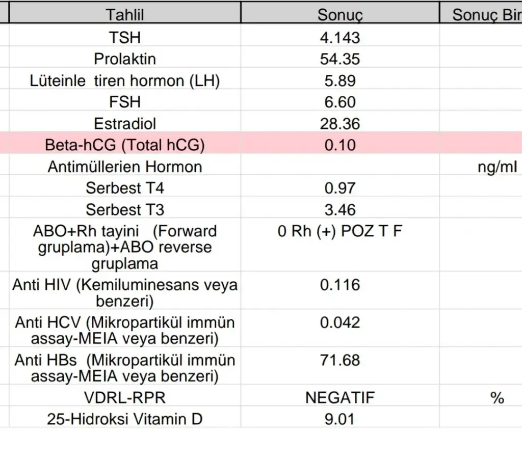
Task: Click the Prolaktin result 54.35
Action: tap(340, 59)
